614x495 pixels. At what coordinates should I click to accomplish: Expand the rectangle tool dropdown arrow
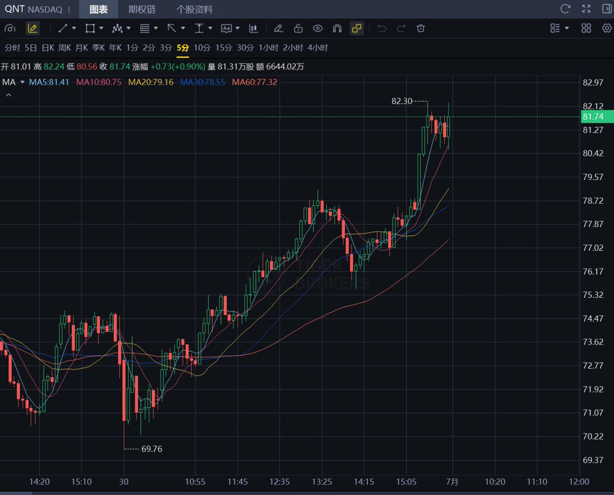point(101,29)
